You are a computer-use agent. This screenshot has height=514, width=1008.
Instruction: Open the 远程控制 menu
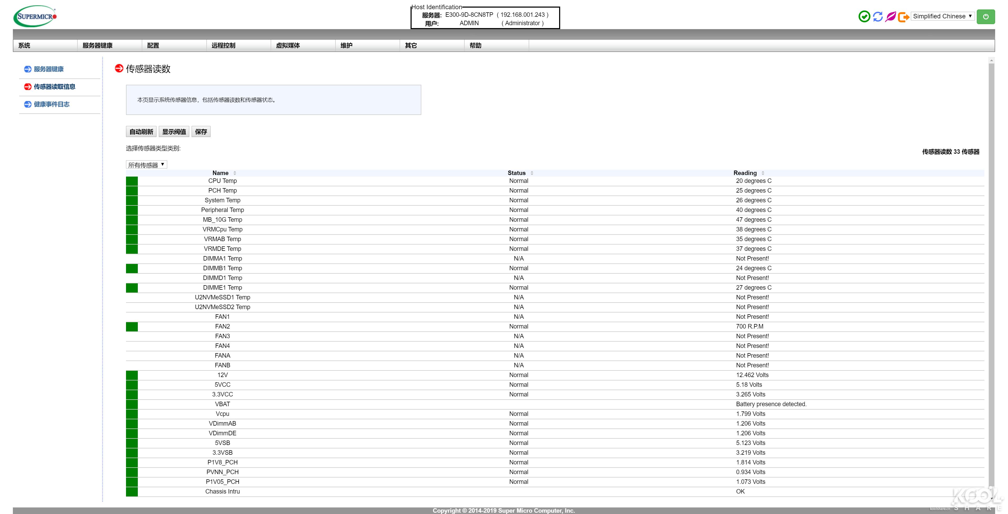[223, 45]
